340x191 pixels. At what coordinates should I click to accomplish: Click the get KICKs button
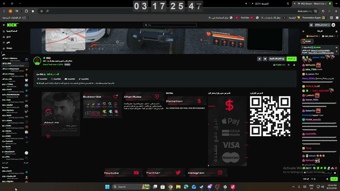322,25
